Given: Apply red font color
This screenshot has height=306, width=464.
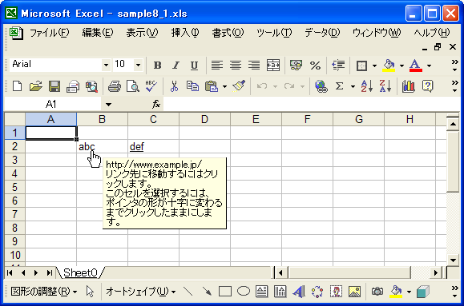Looking at the screenshot, I should pyautogui.click(x=415, y=66).
